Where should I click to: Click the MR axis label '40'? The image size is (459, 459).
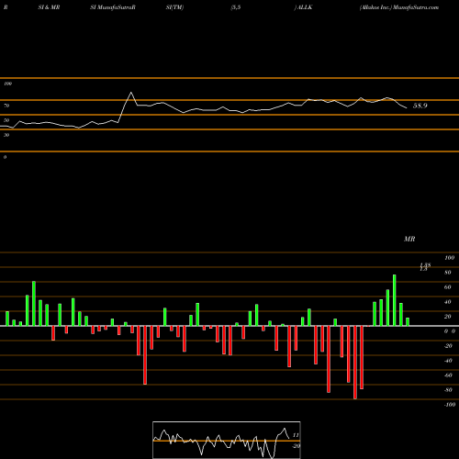pyautogui.click(x=448, y=302)
